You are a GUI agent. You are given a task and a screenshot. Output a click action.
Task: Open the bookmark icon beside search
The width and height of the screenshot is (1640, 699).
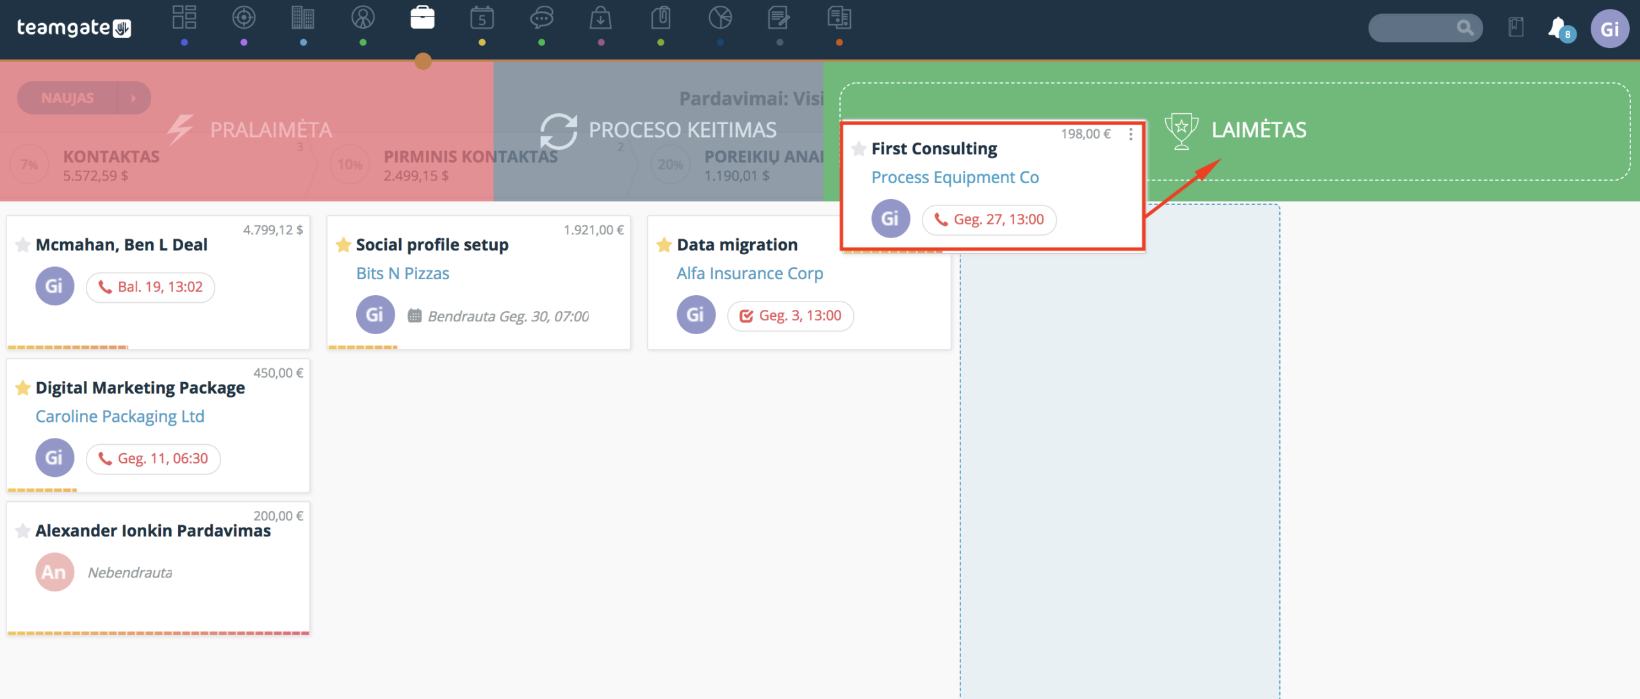pyautogui.click(x=1516, y=28)
